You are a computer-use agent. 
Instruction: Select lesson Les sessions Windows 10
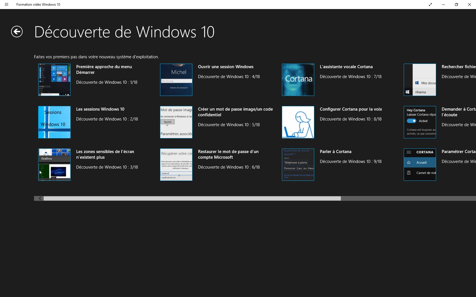pyautogui.click(x=100, y=109)
